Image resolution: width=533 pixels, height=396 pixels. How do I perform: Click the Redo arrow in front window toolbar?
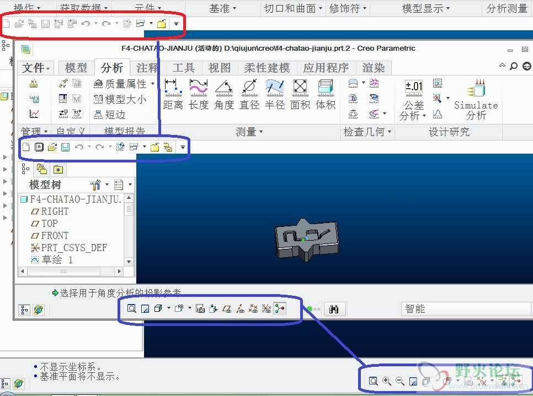[99, 147]
